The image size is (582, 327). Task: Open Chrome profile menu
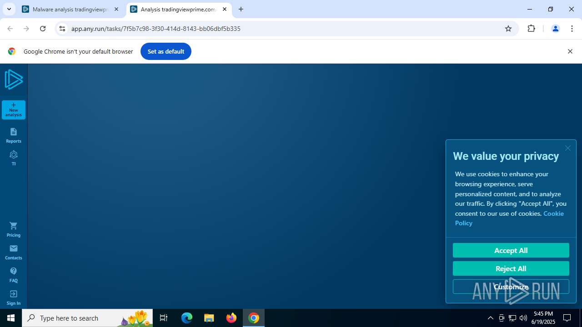[x=555, y=29]
